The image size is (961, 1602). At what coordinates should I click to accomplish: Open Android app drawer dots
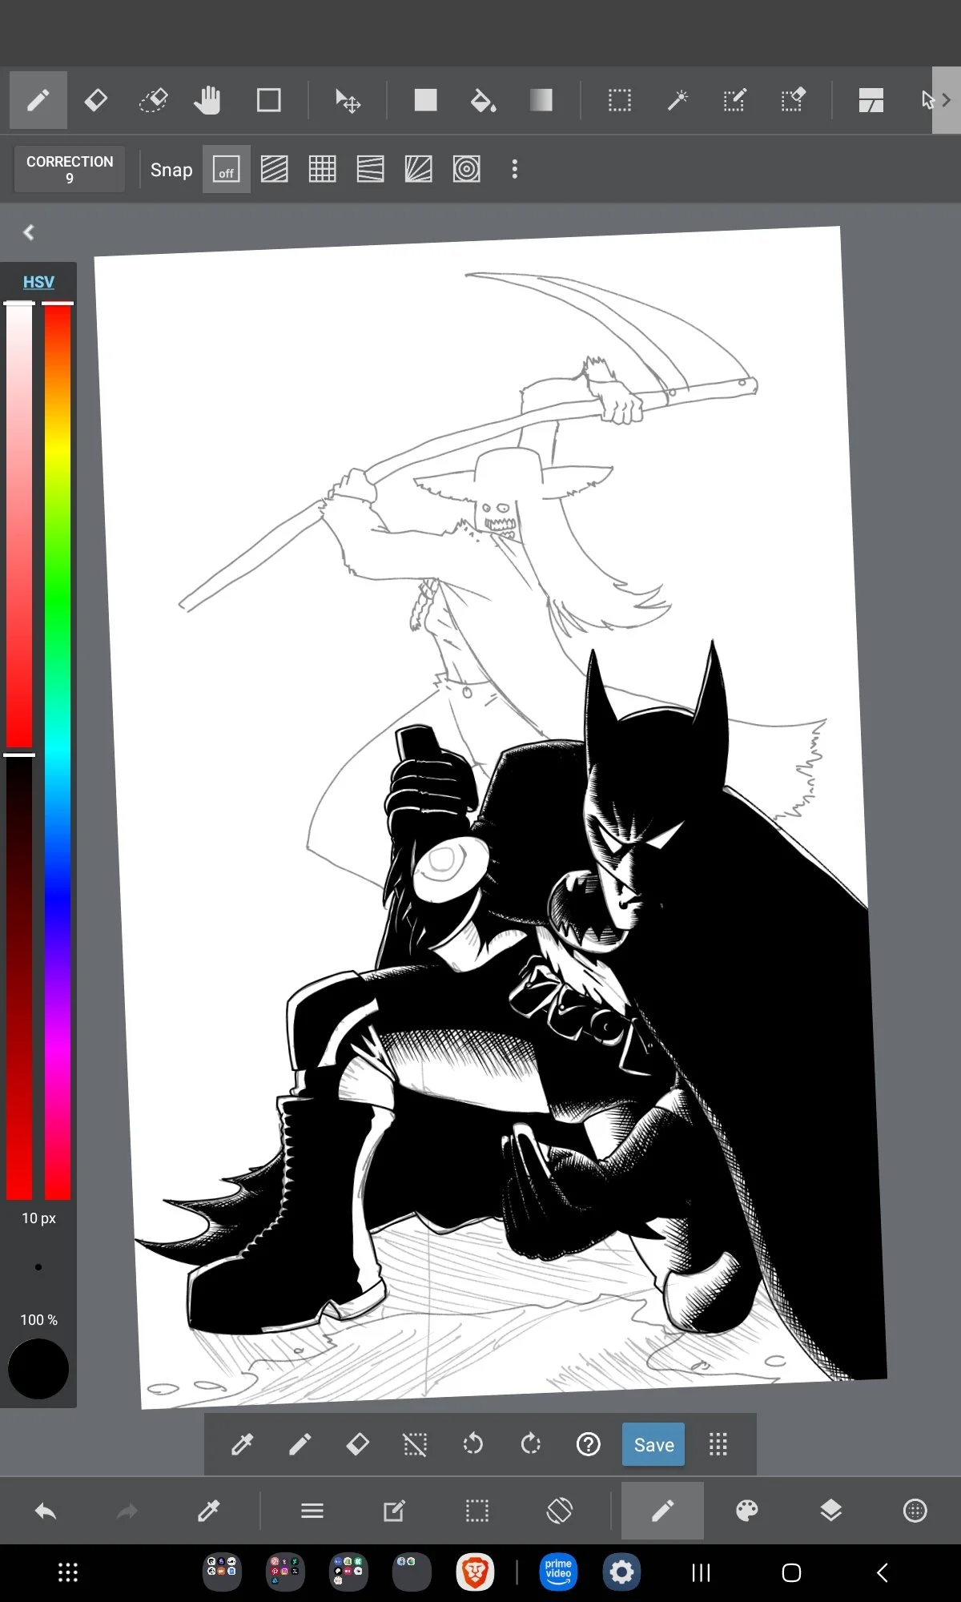[68, 1572]
